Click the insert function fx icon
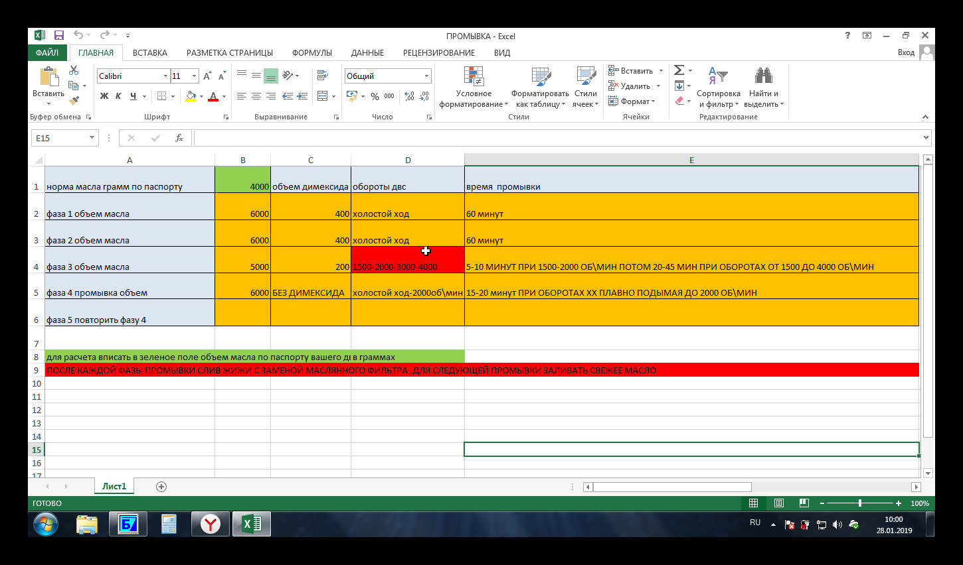Viewport: 963px width, 565px height. pyautogui.click(x=179, y=138)
